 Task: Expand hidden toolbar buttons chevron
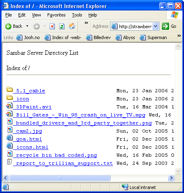(86, 23)
